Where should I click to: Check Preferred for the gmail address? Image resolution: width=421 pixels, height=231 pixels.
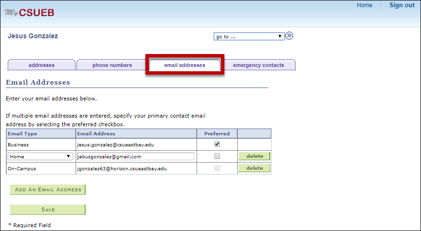point(217,156)
